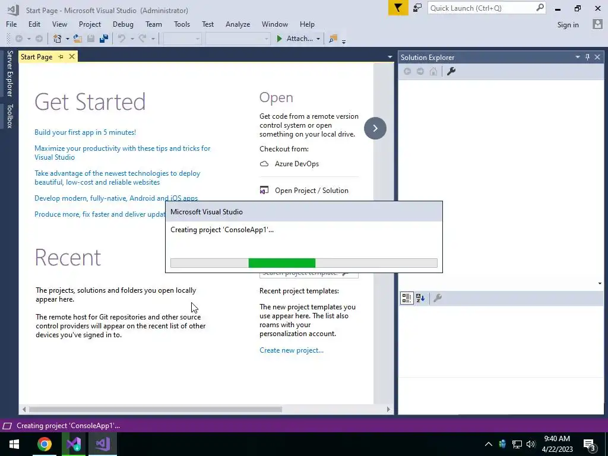Open the Server Explorer side tab
Screen dimensions: 608x456
pos(9,73)
